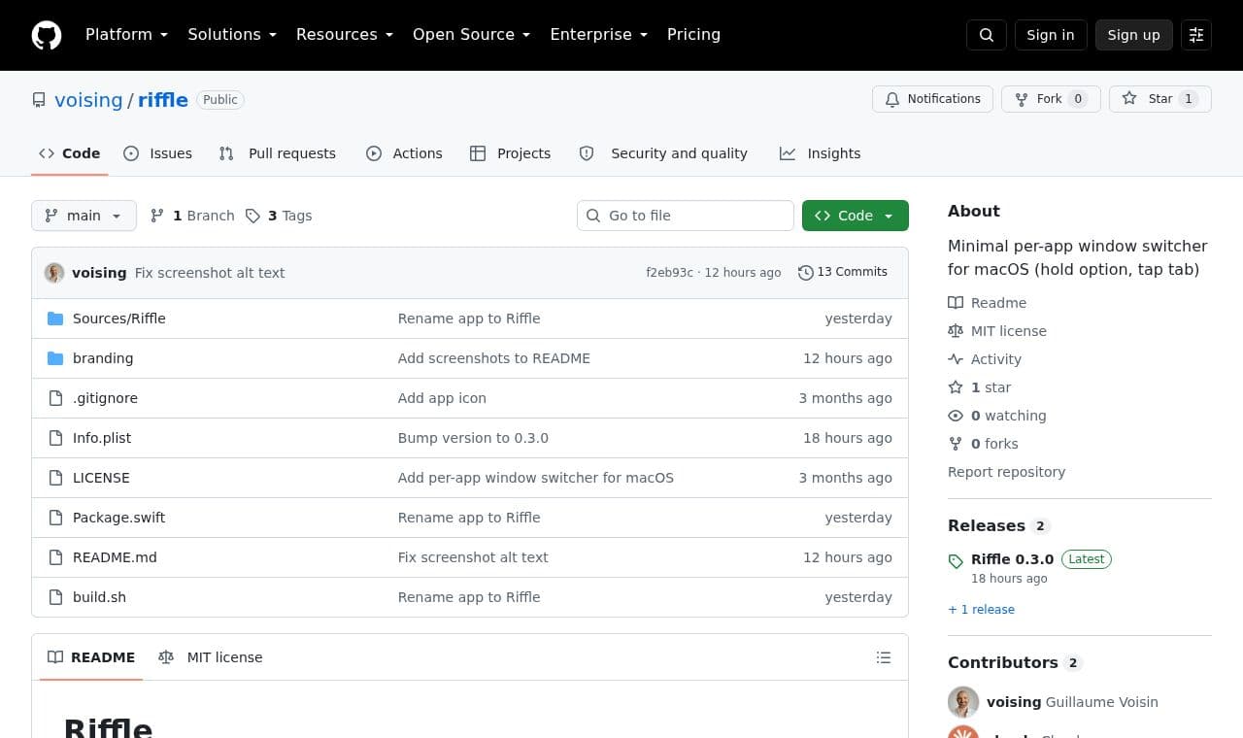This screenshot has height=738, width=1243.
Task: Open the search magnifier button
Action: point(987,35)
